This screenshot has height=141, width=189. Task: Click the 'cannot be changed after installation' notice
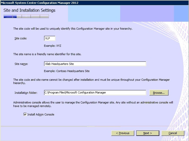click(92, 81)
